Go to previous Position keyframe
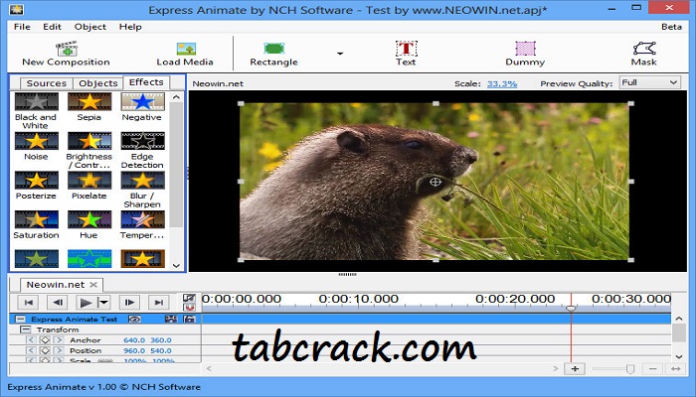The width and height of the screenshot is (696, 397). [x=30, y=350]
